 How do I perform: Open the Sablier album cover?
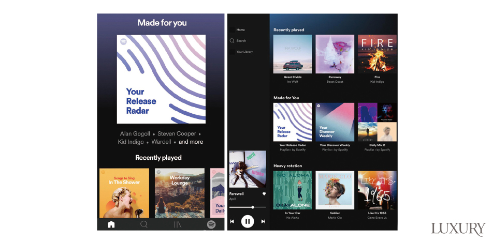(335, 190)
